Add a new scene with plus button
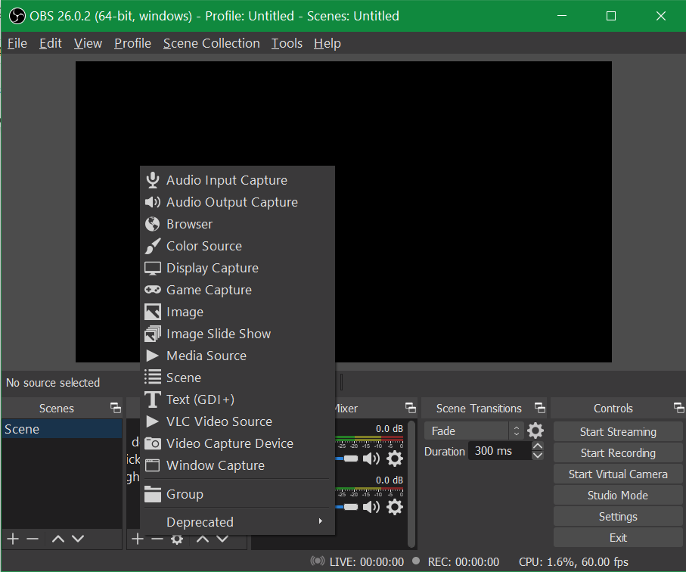Image resolution: width=686 pixels, height=572 pixels. point(13,539)
